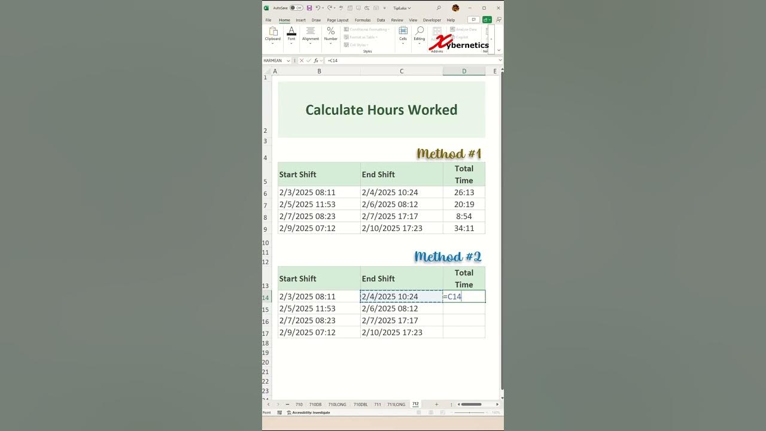This screenshot has height=431, width=766.
Task: Click the Search magnifier in title bar
Action: (x=439, y=8)
